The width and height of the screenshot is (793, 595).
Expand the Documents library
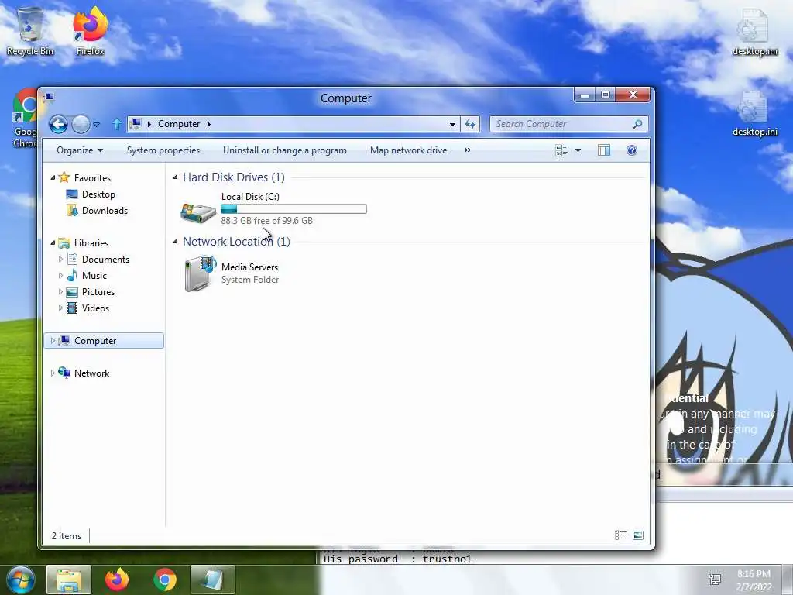point(60,259)
